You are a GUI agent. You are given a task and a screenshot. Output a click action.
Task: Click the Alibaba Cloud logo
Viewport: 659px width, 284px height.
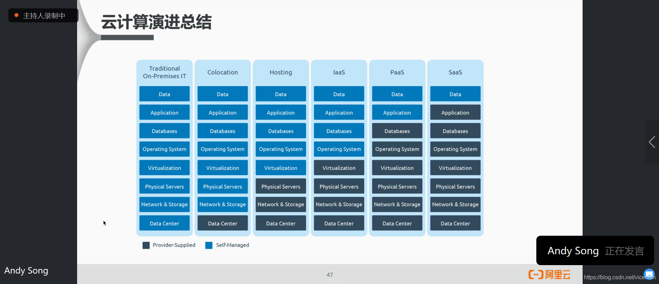pyautogui.click(x=549, y=275)
